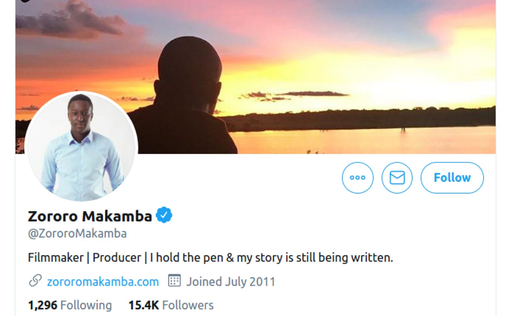Click the envelope message icon

click(x=397, y=178)
